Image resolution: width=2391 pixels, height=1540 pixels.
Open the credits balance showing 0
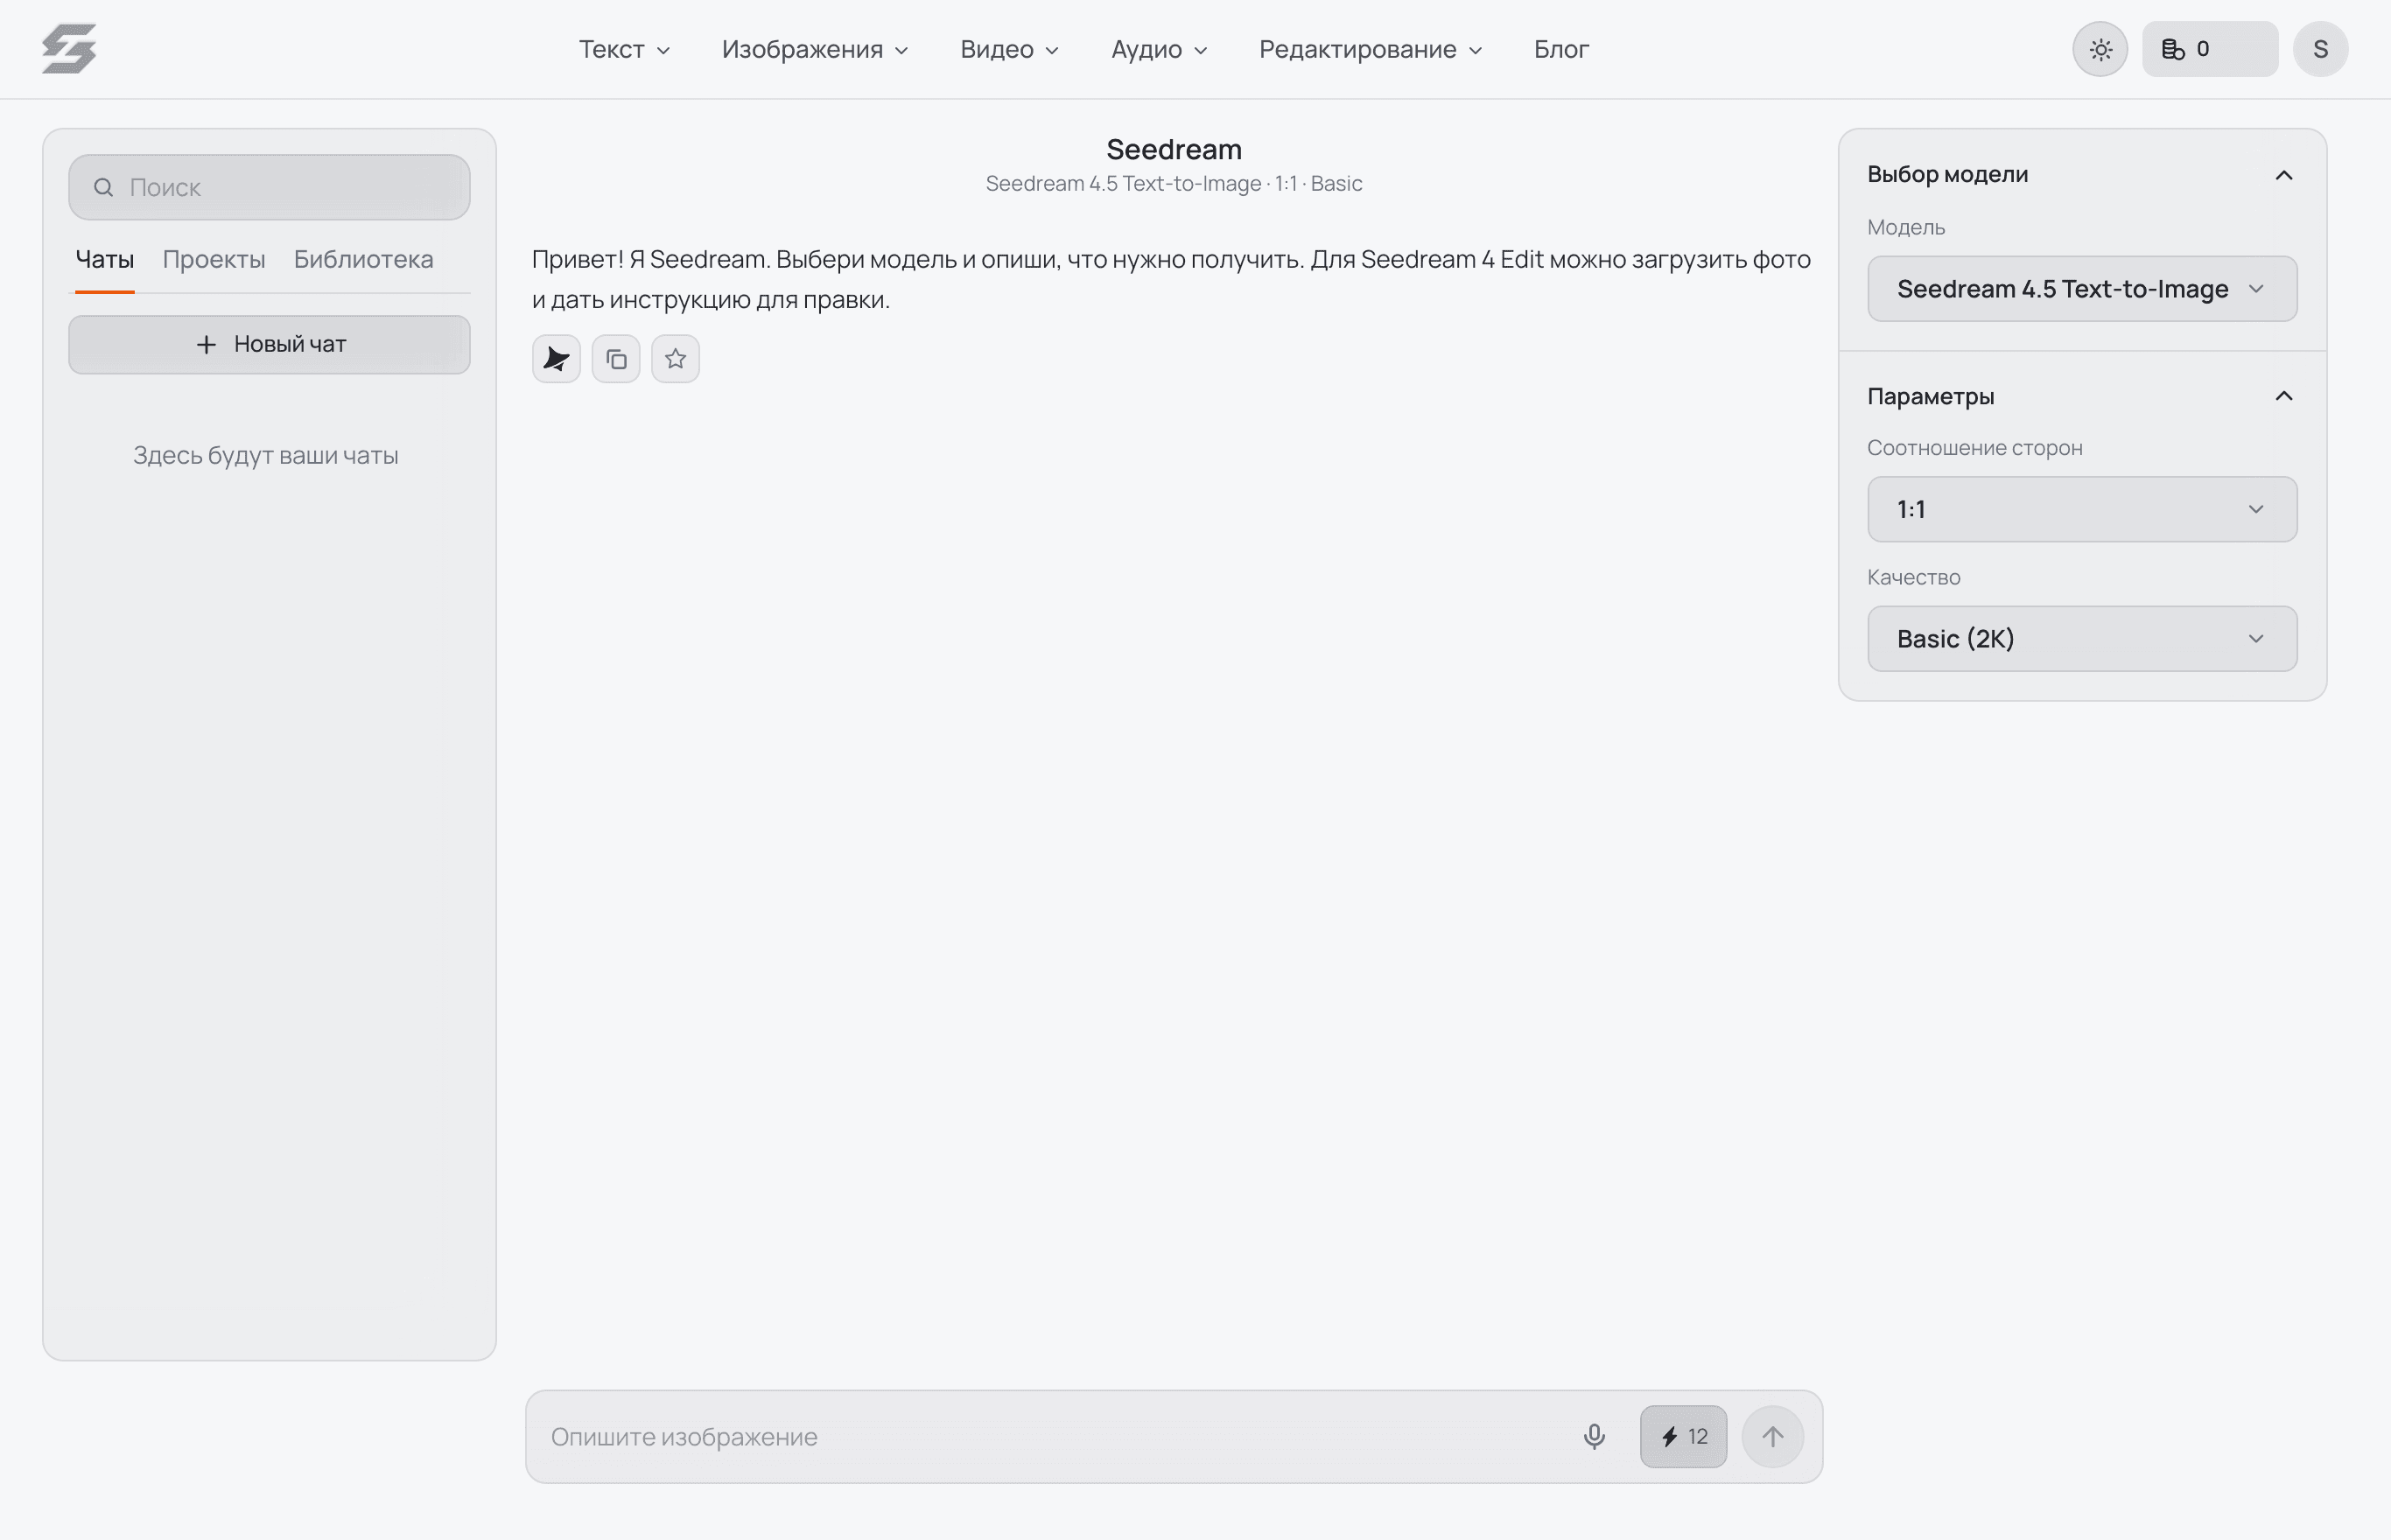[x=2210, y=49]
